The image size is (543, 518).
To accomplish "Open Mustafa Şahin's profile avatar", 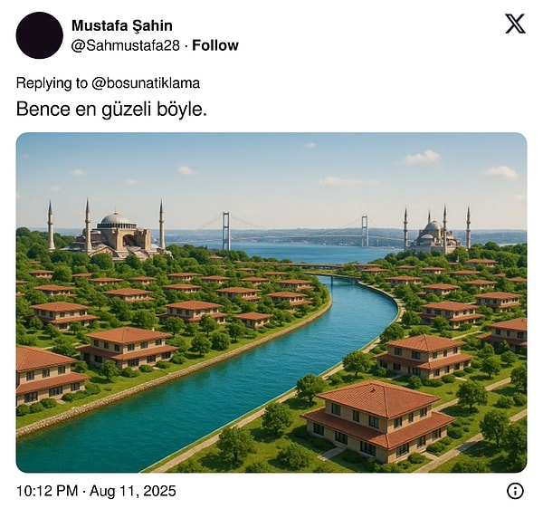I will [x=40, y=35].
